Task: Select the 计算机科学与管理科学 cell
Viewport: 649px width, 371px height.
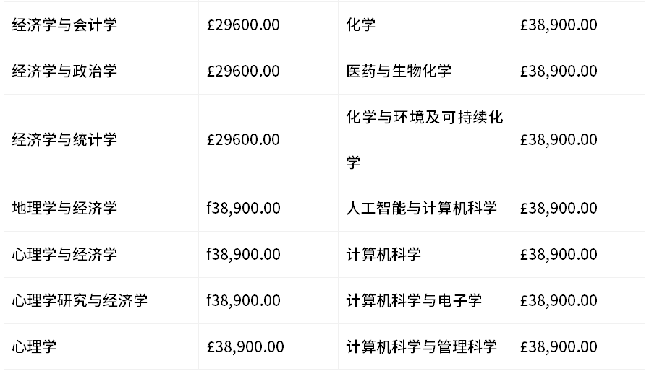Action: click(422, 347)
